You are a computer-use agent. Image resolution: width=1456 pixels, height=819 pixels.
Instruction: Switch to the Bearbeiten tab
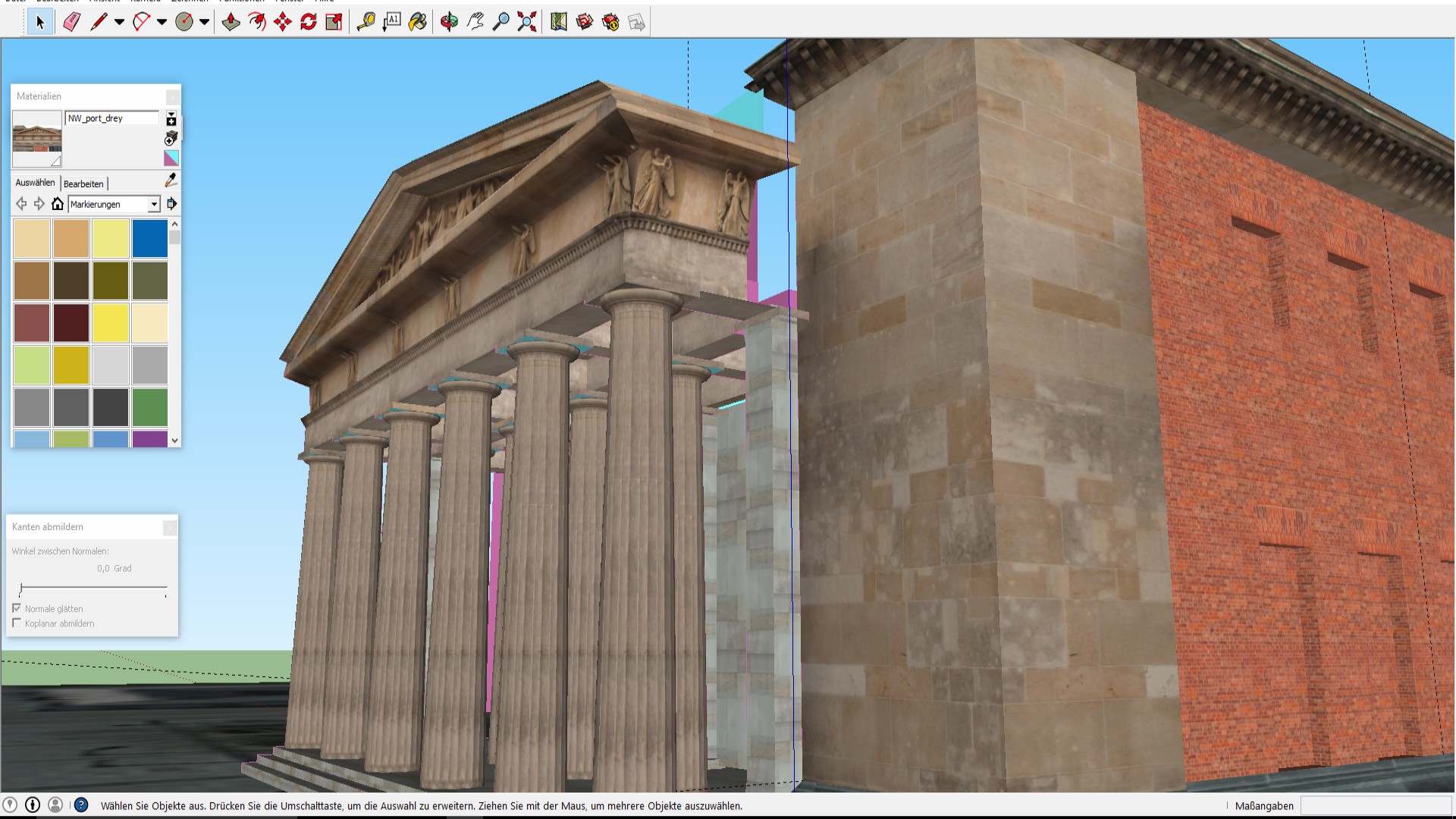pos(83,184)
